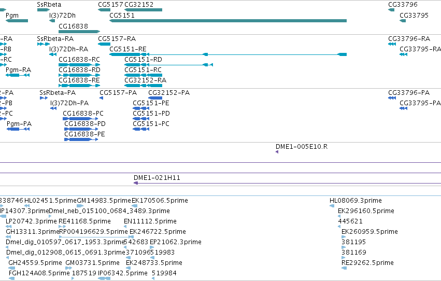Screen dimensions: 441x281
Task: Click the CG33796-RA transcript label
Action: click(x=409, y=39)
